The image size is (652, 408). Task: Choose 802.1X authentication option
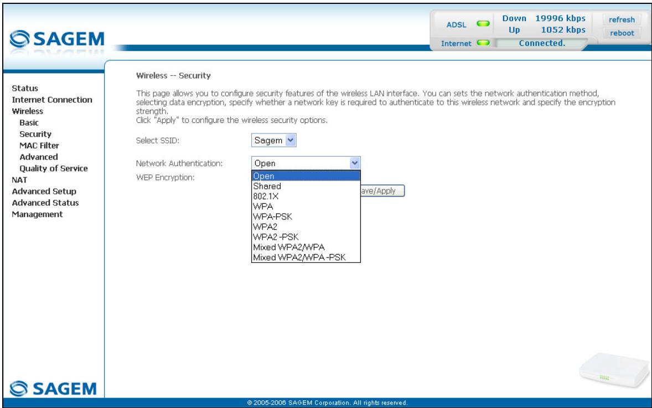pyautogui.click(x=306, y=197)
